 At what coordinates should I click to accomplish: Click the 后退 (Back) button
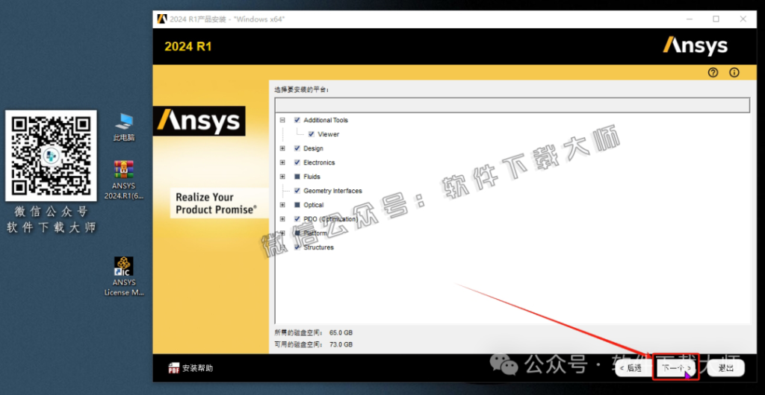click(x=634, y=368)
